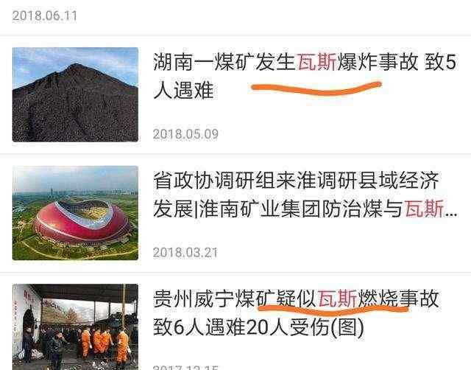
Task: Open the thumbnail of rescuers in orange
Action: coord(75,327)
